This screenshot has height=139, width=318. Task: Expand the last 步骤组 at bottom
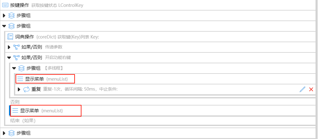point(4,133)
